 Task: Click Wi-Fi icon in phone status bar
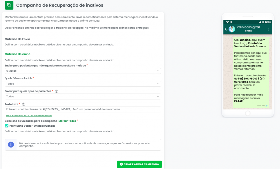click(x=227, y=22)
